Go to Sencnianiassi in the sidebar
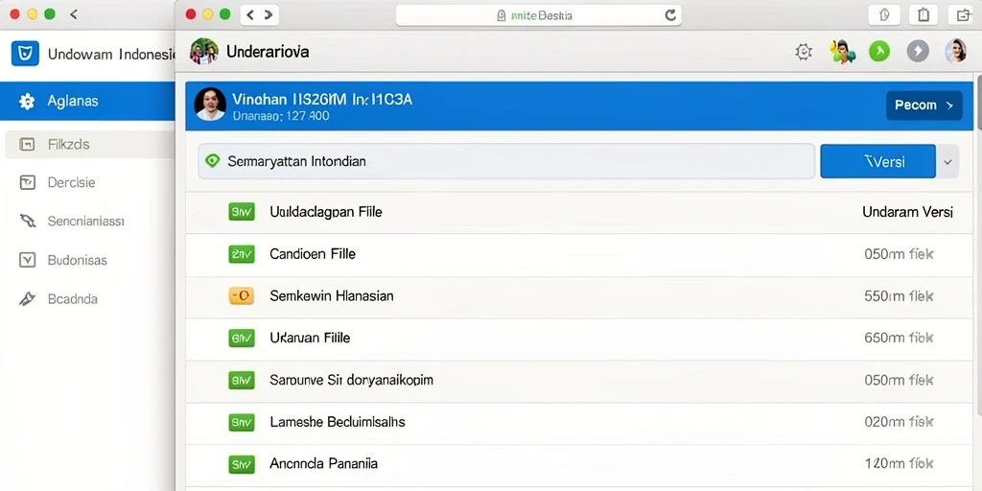Image resolution: width=982 pixels, height=491 pixels. coord(87,222)
